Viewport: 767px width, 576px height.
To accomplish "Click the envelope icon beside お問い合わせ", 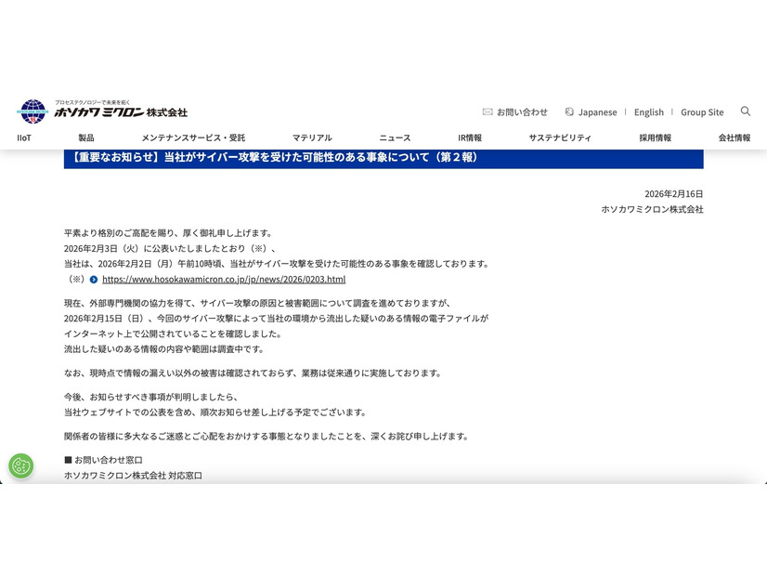I will (x=487, y=111).
